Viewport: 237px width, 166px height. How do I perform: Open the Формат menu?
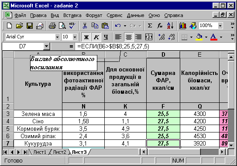pos(94,15)
